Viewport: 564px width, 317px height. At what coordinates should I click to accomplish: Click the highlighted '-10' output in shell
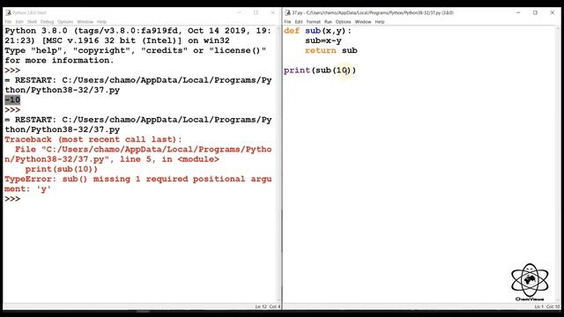12,100
